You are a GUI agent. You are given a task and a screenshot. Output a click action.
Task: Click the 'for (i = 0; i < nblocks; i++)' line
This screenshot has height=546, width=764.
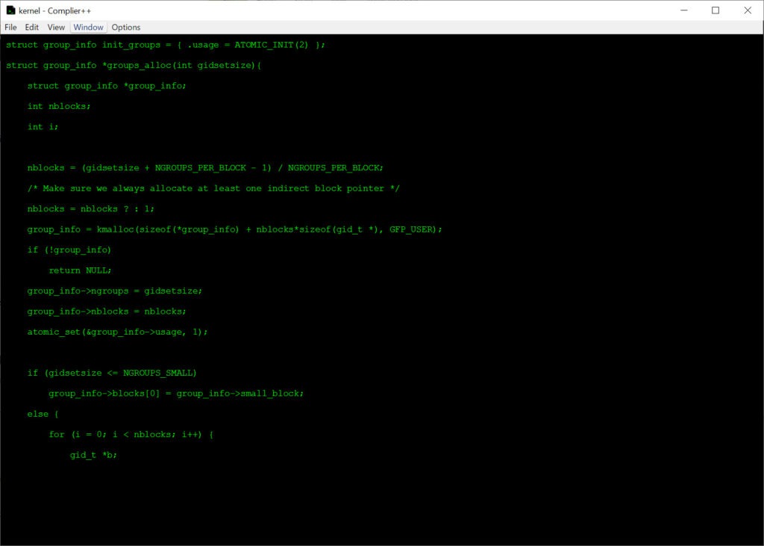131,434
